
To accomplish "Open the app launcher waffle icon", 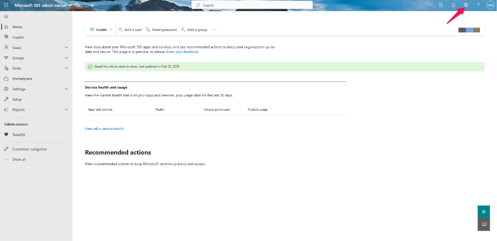I will pos(6,5).
